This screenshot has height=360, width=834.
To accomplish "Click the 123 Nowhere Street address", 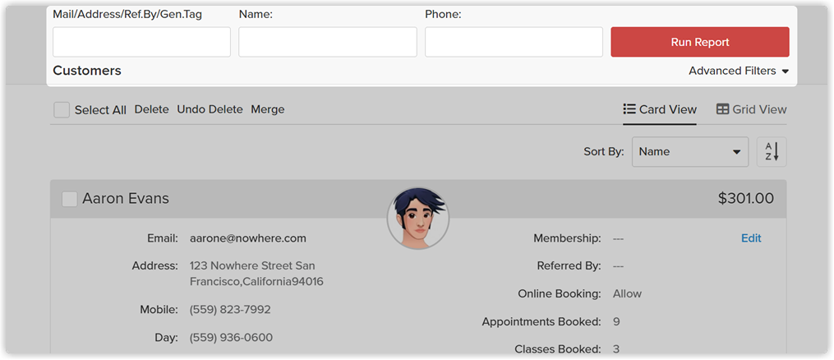I will coord(256,274).
